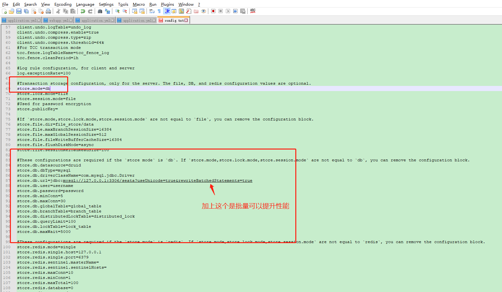
Task: Open the File menu
Action: 5,4
